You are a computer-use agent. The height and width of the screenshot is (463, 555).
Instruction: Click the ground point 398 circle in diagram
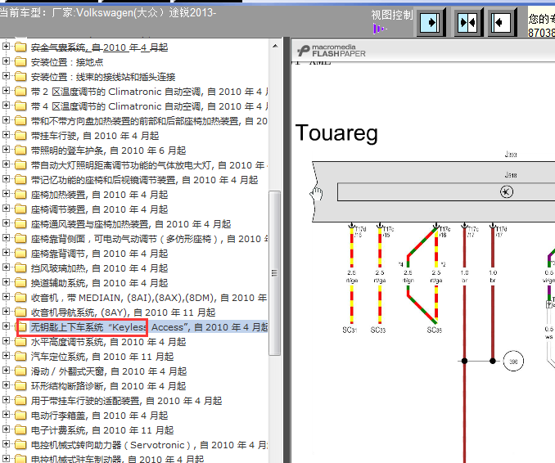coord(513,361)
